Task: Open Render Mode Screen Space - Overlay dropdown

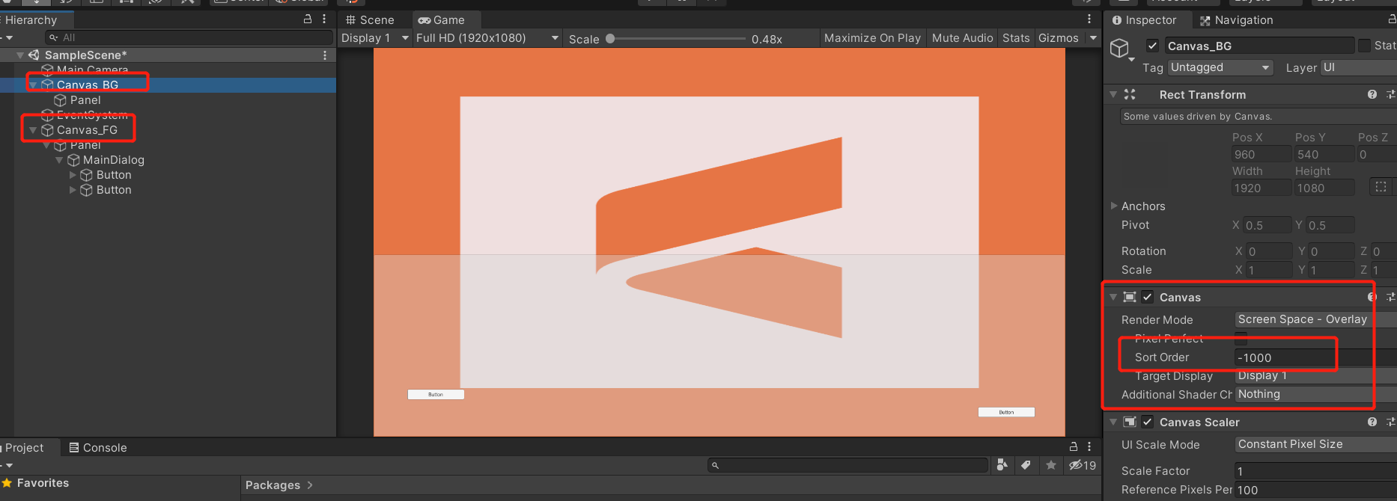Action: pos(1315,319)
